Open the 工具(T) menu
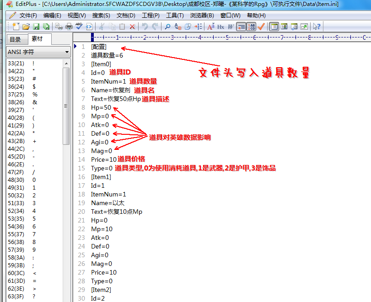Screen dimensions: 371x302 point(175,16)
